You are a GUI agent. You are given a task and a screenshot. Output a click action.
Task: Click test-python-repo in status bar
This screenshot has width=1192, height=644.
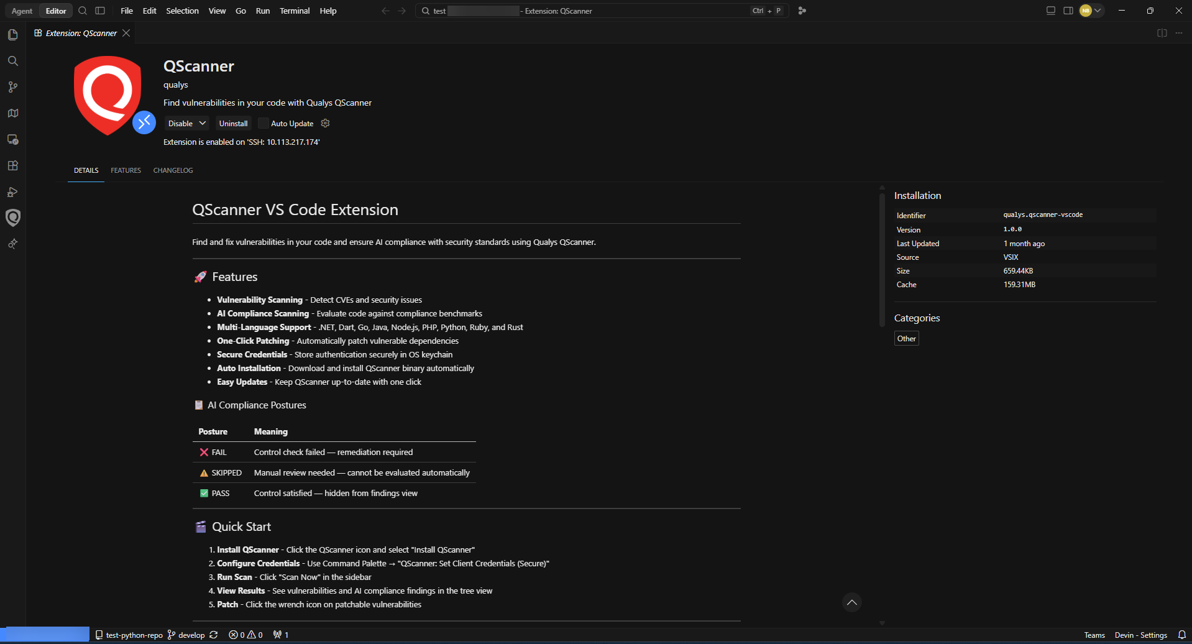coord(129,635)
